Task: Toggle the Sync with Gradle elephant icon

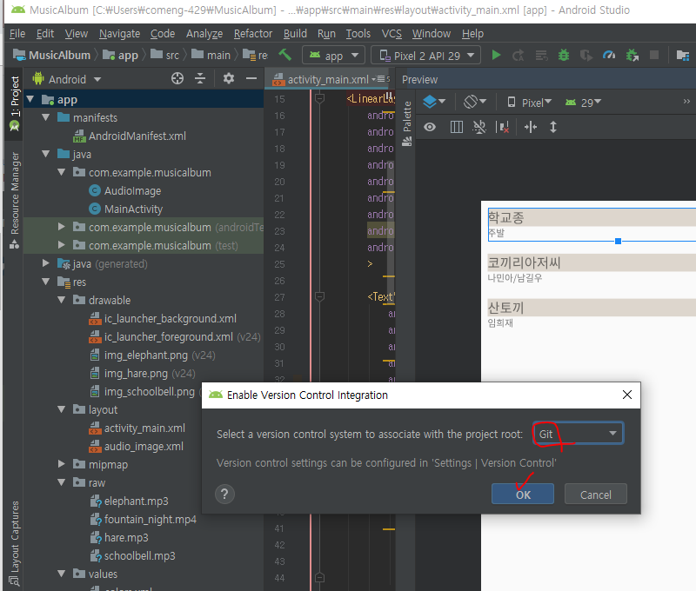Action: [x=632, y=54]
